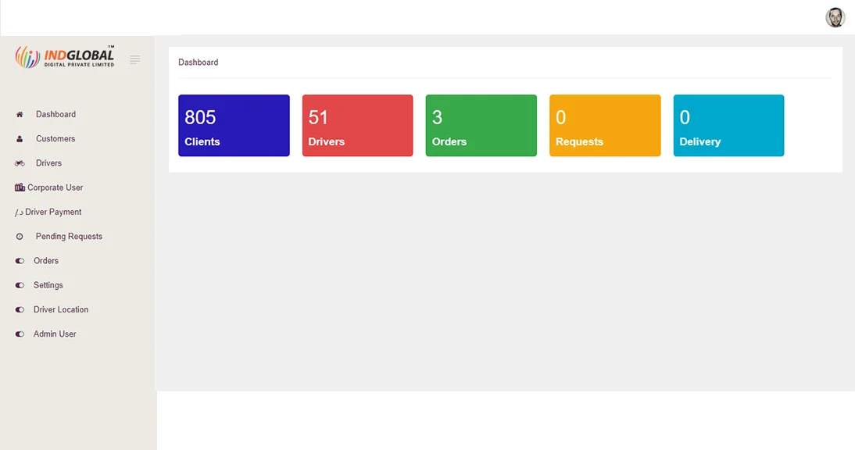Click the toggle icon beside Orders

point(20,261)
